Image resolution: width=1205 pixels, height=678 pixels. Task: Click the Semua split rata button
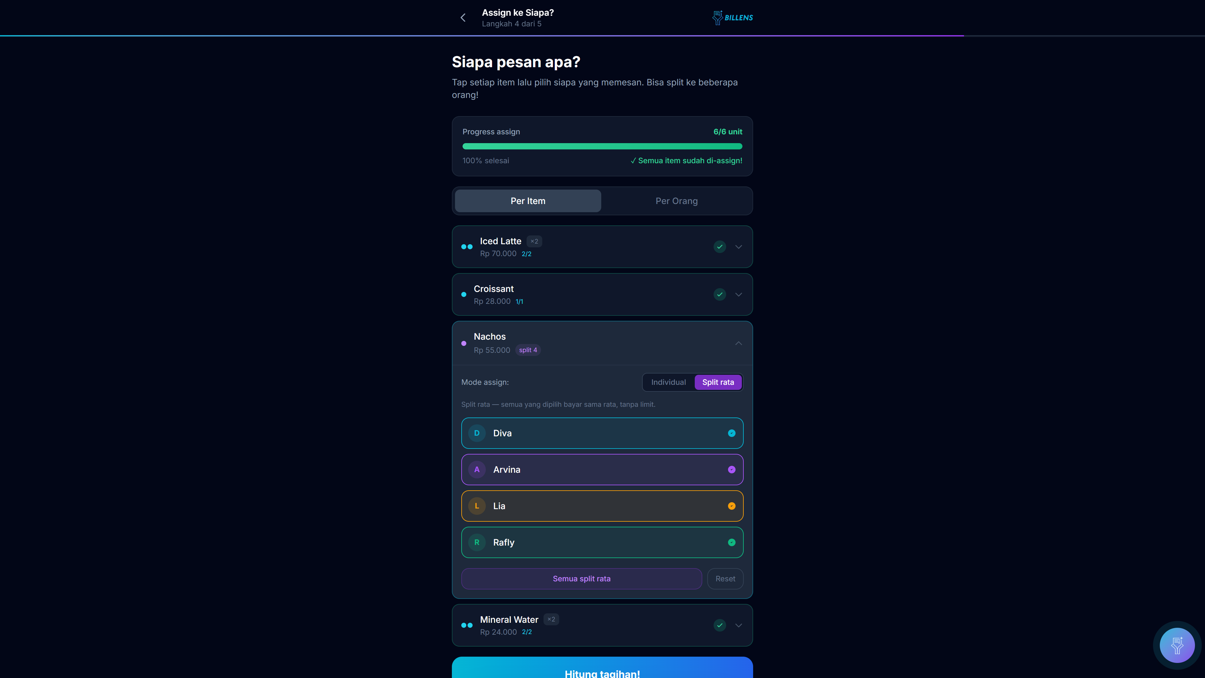pyautogui.click(x=581, y=579)
